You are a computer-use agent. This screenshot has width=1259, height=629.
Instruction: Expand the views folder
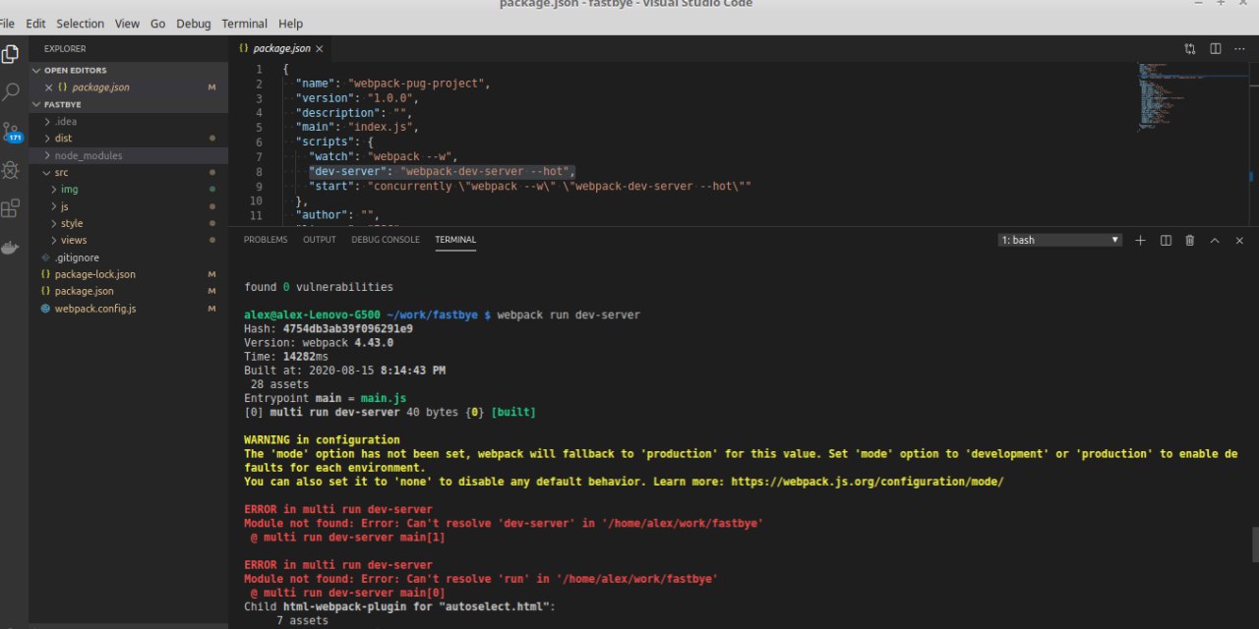(54, 240)
